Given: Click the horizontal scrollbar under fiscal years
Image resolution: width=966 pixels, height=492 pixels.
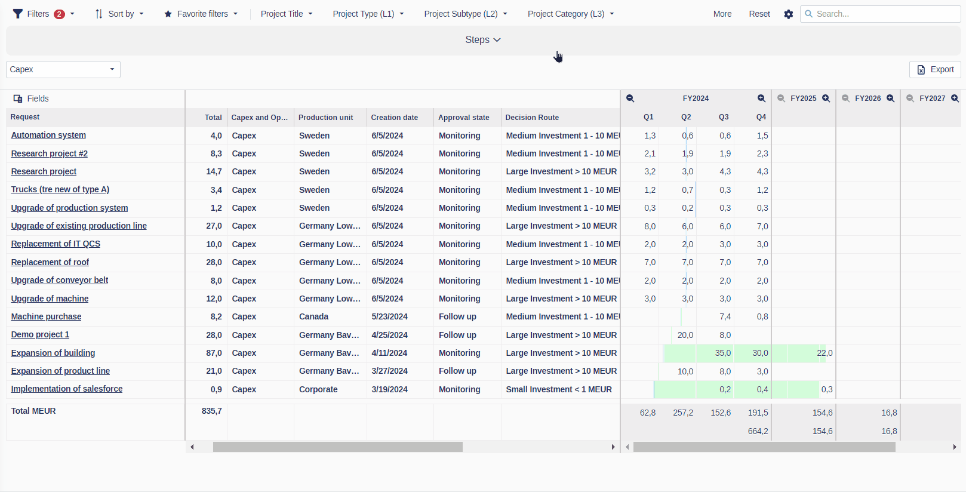Looking at the screenshot, I should (x=764, y=447).
